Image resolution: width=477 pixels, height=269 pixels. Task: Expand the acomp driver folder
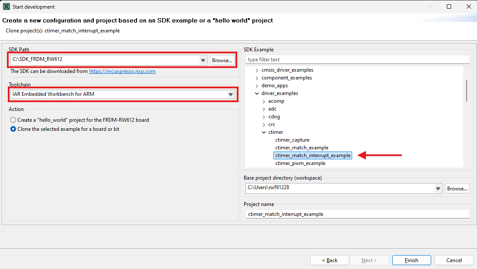pos(264,101)
